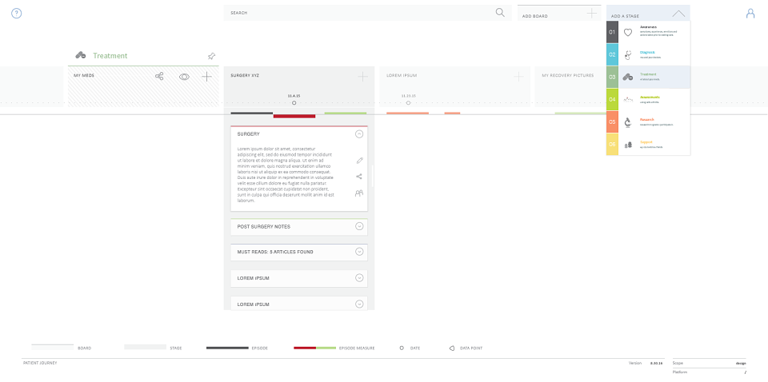
Task: Open people icon on Surgery card
Action: point(359,193)
